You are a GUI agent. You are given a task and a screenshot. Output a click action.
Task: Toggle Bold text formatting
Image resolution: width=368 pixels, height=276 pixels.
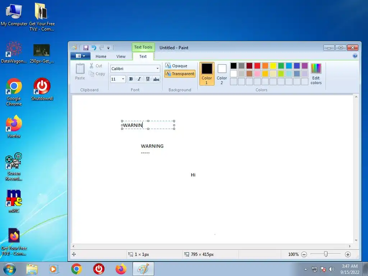tap(131, 79)
